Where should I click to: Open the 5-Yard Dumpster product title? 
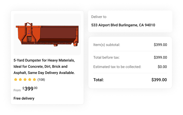pyautogui.click(x=44, y=67)
